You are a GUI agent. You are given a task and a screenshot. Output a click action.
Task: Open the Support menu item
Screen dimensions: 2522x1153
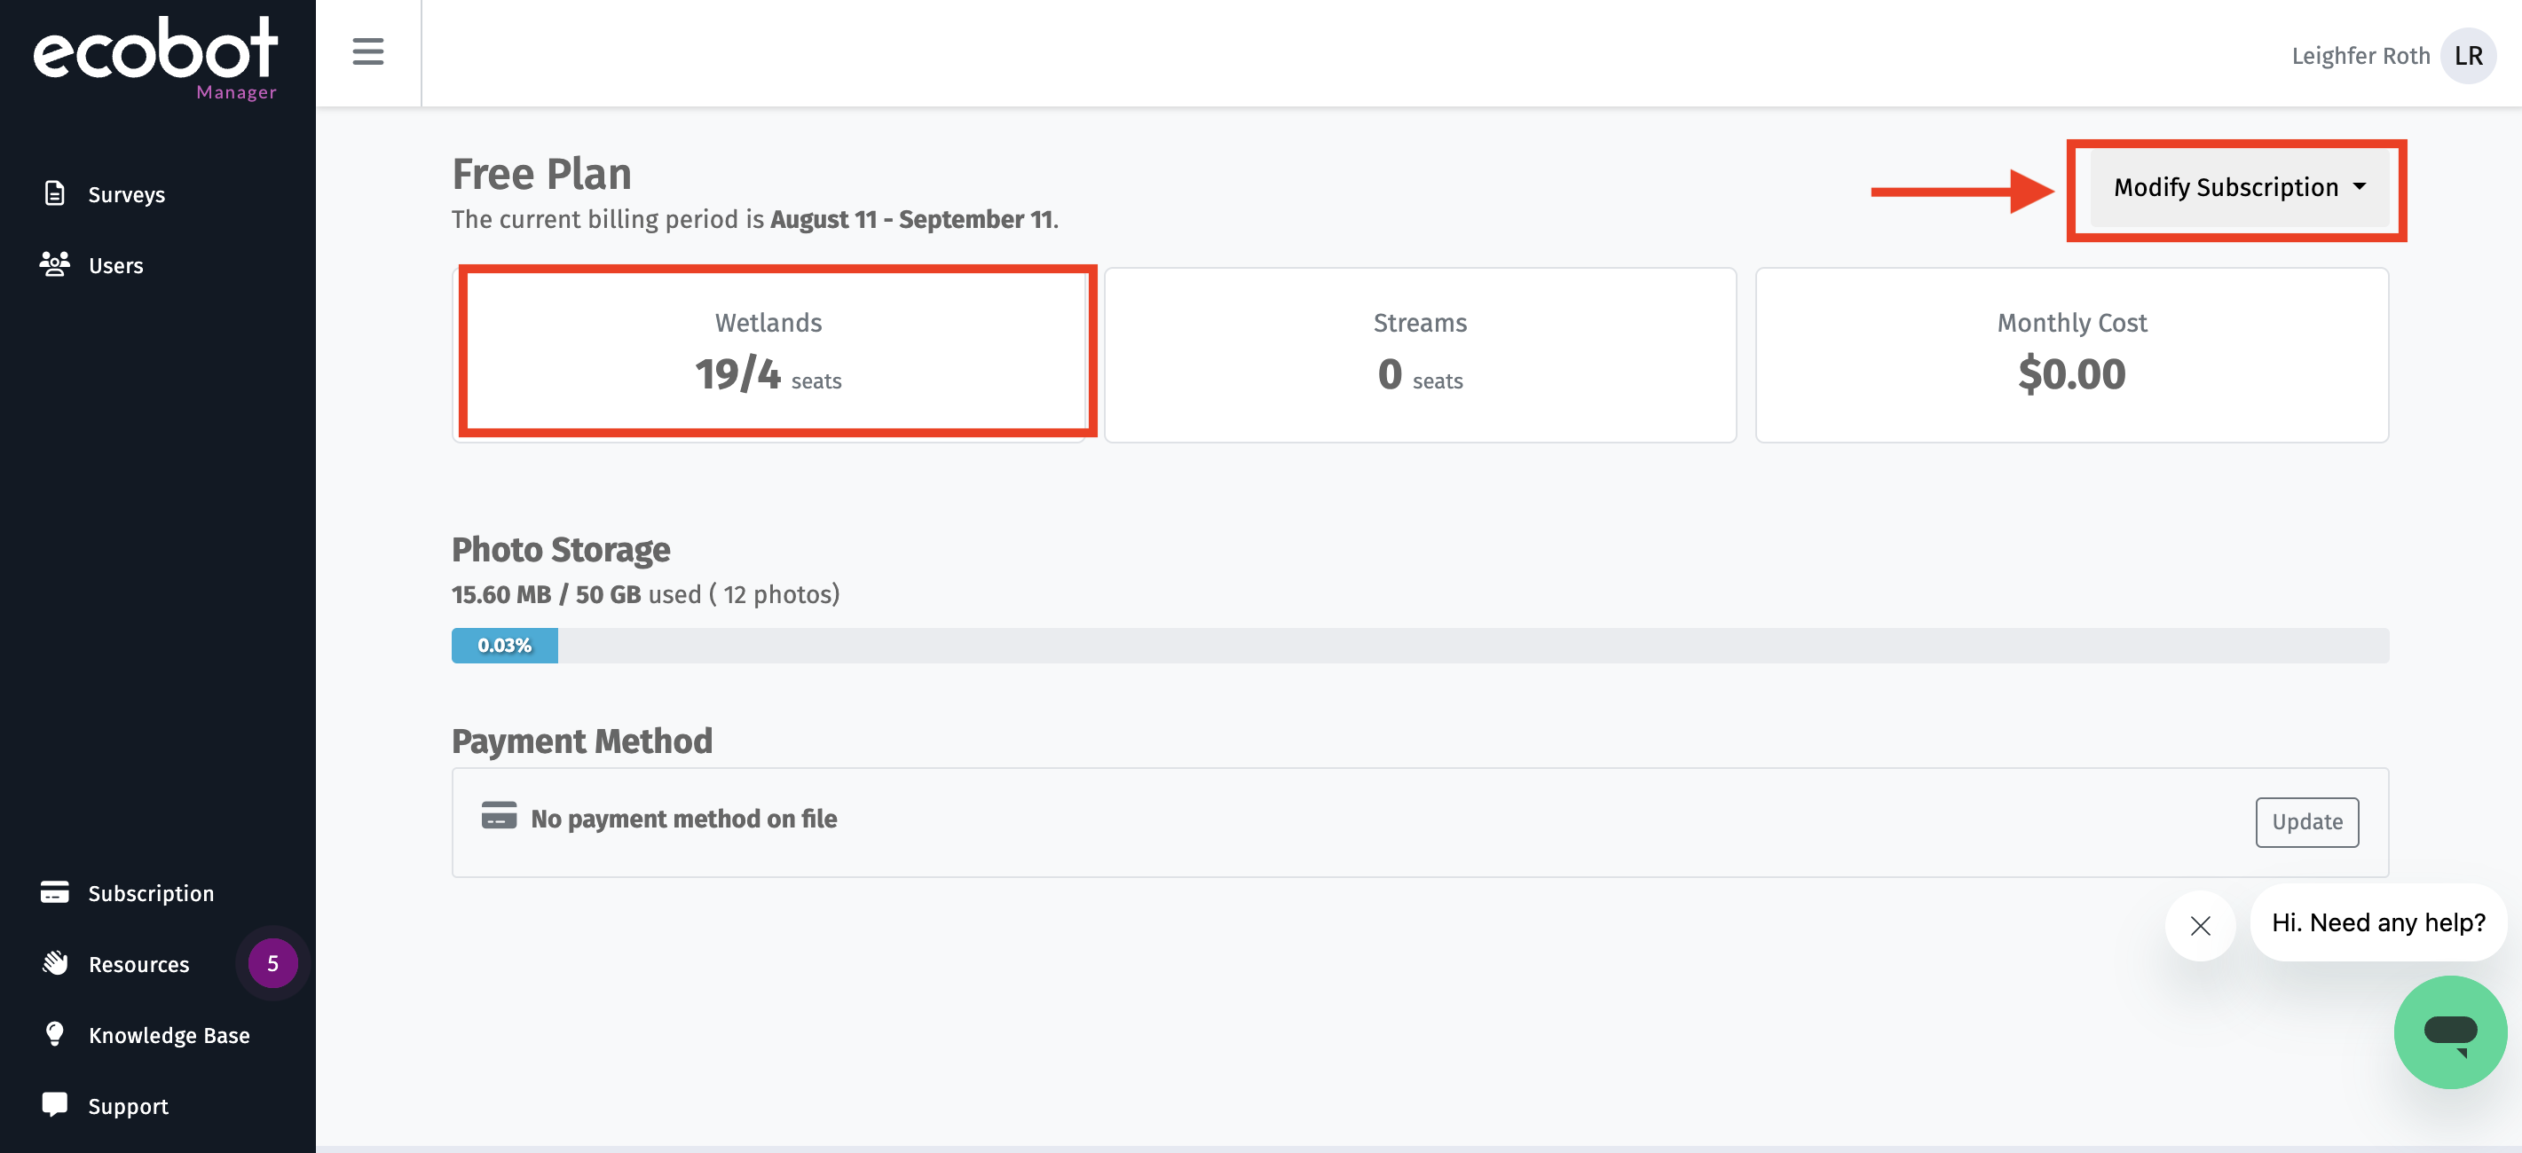click(x=127, y=1106)
